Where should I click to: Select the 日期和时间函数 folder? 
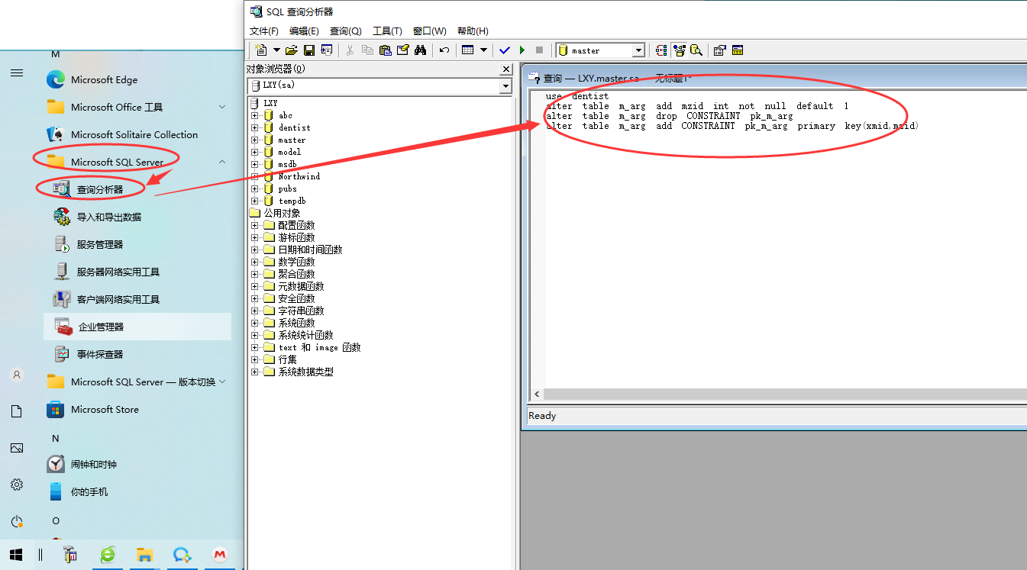click(310, 250)
